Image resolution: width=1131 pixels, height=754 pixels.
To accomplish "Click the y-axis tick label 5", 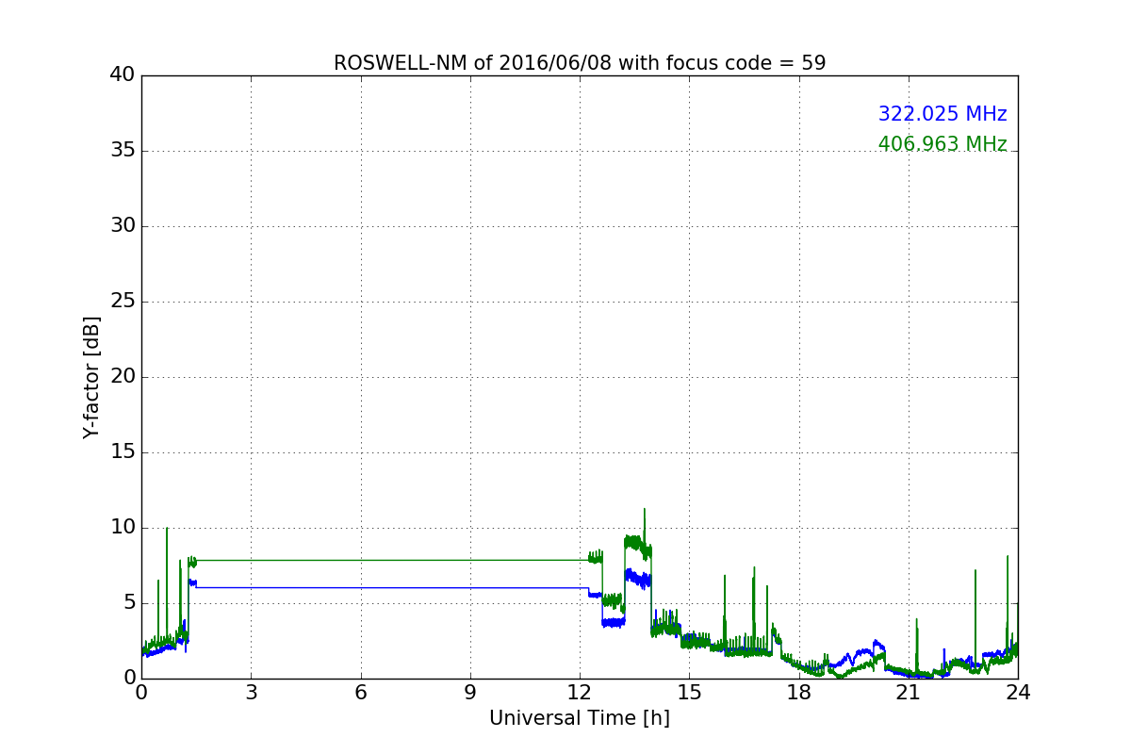I will click(129, 603).
